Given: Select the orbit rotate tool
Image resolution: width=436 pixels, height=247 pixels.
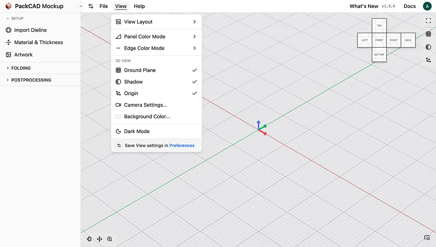Looking at the screenshot, I should pos(89,239).
